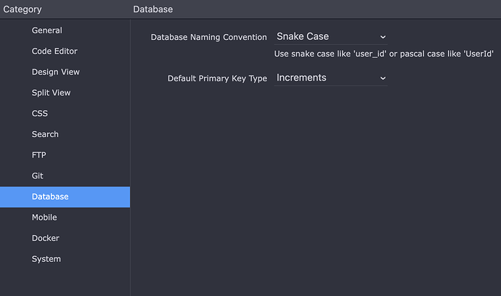Open Split View preferences
Image resolution: width=501 pixels, height=296 pixels.
(x=65, y=93)
